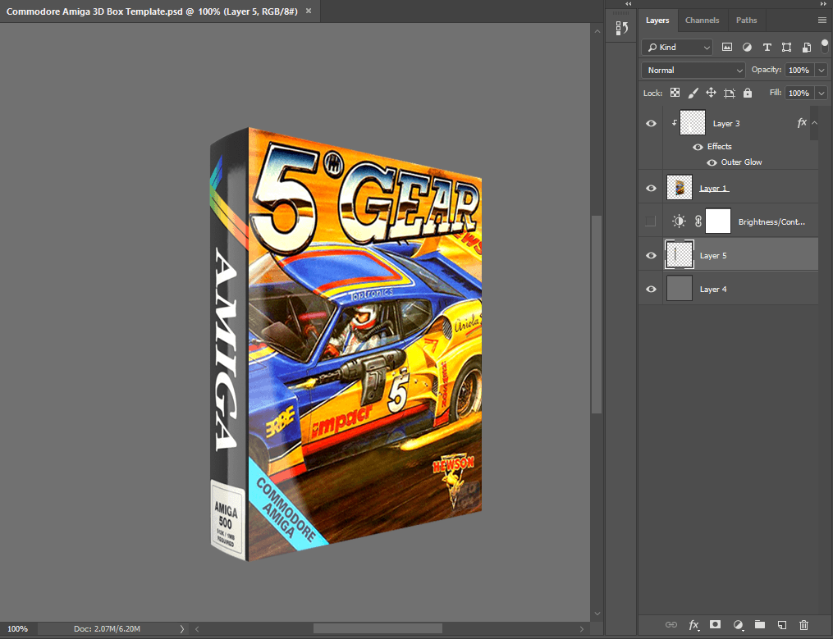Switch to the Paths tab
Viewport: 833px width, 639px height.
click(746, 21)
